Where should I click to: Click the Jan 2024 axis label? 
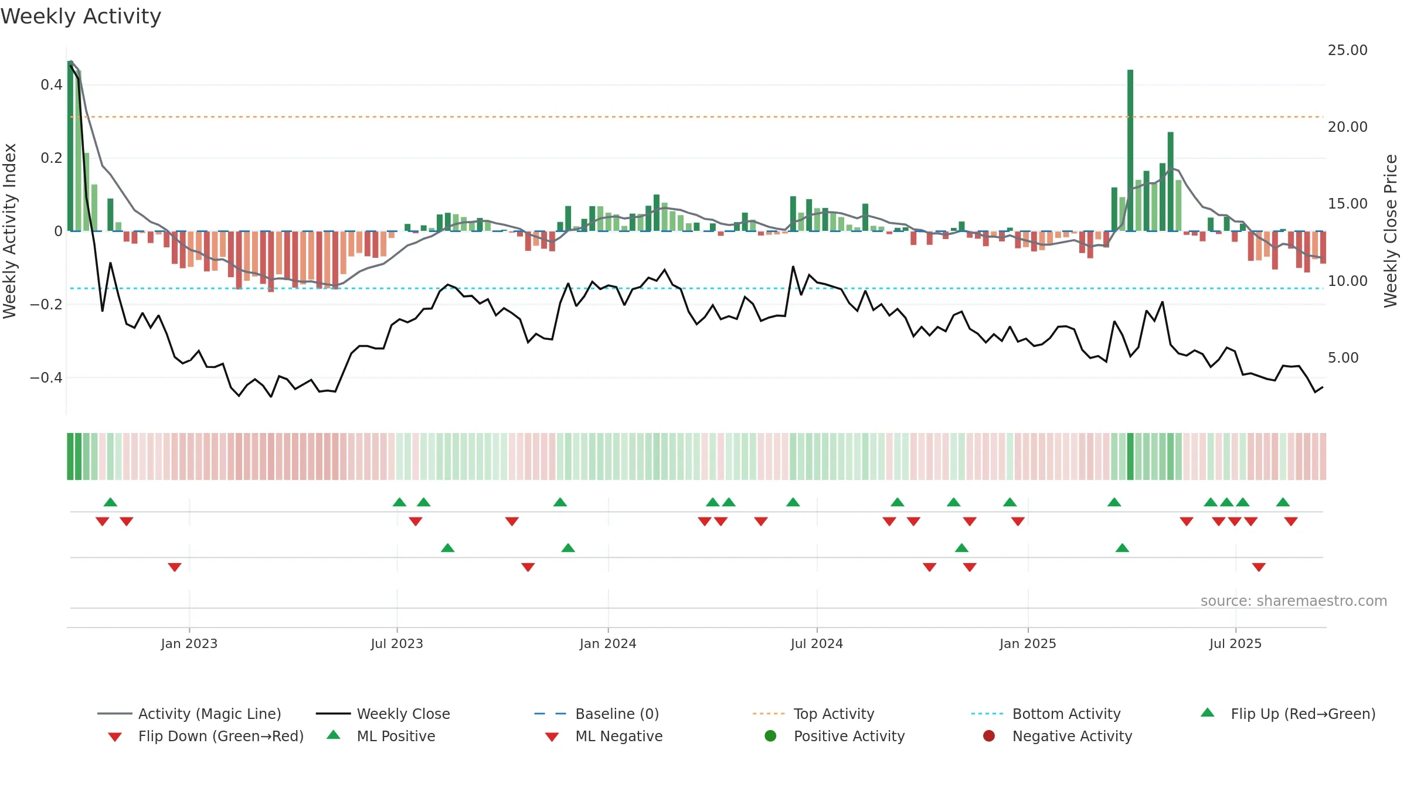pyautogui.click(x=608, y=644)
